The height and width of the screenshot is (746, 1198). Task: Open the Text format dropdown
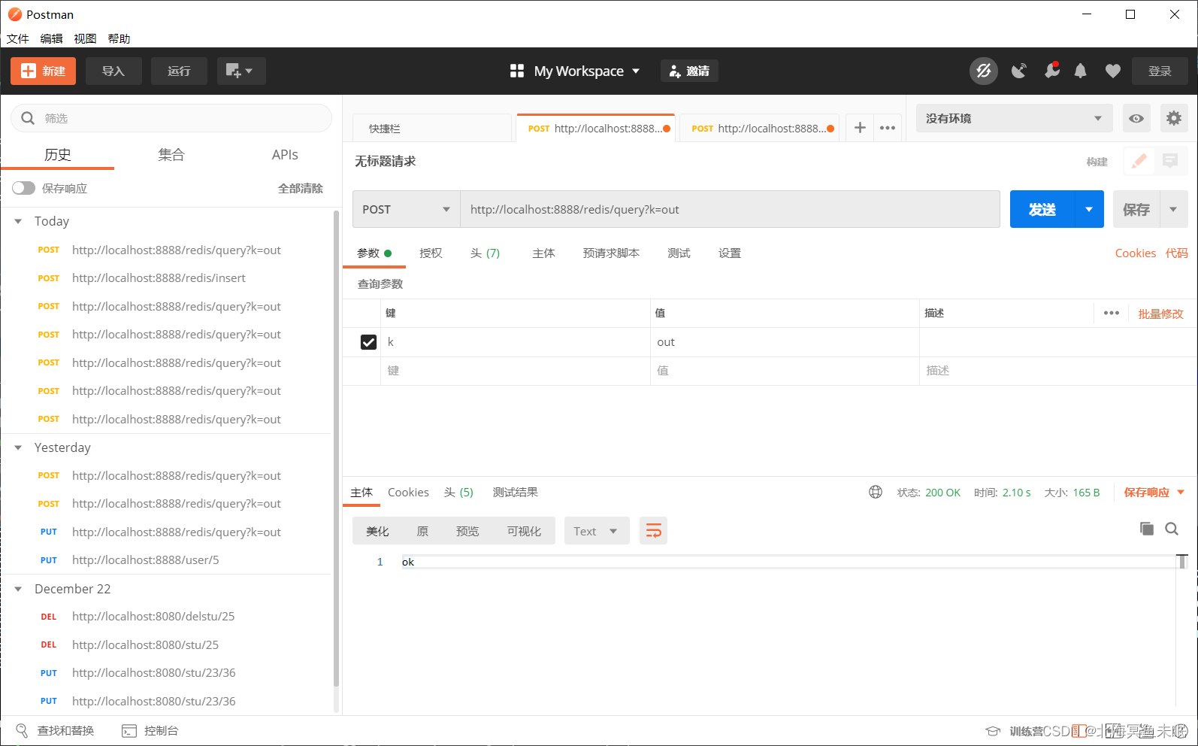click(x=596, y=531)
